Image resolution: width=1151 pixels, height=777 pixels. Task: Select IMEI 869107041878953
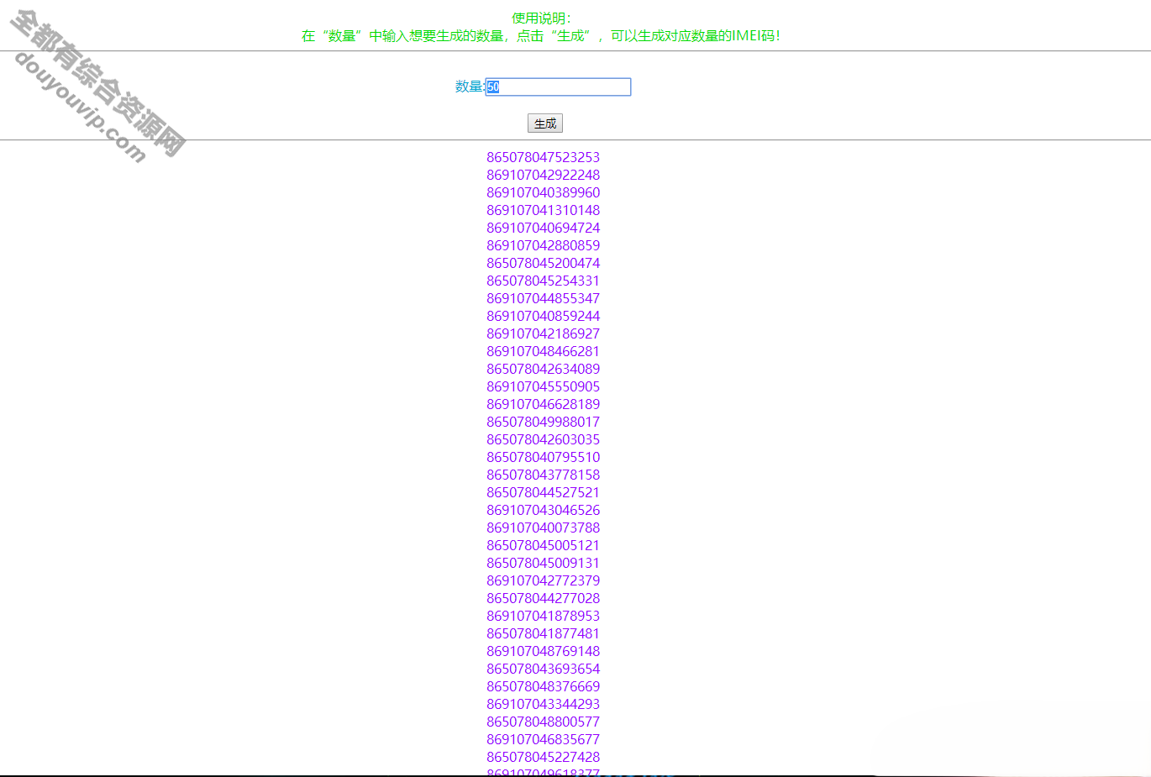[x=544, y=616]
